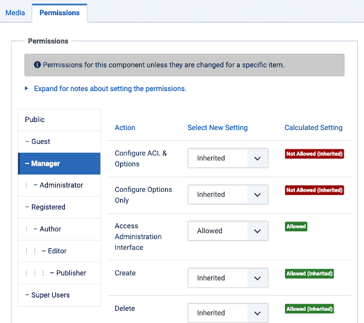Image resolution: width=364 pixels, height=323 pixels.
Task: Click the info icon in the gray notice
Action: [x=37, y=64]
